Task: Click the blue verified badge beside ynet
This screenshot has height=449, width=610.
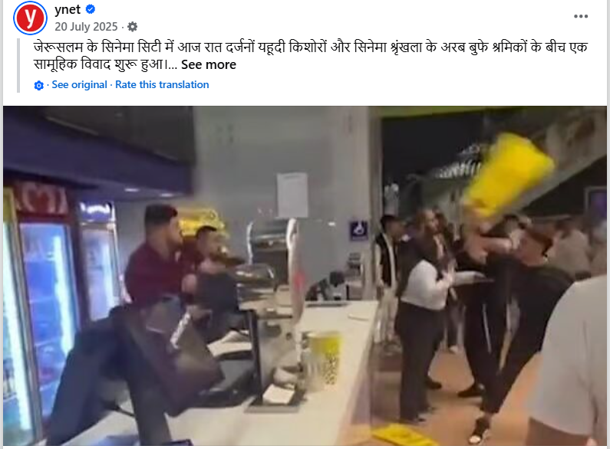Action: tap(91, 9)
